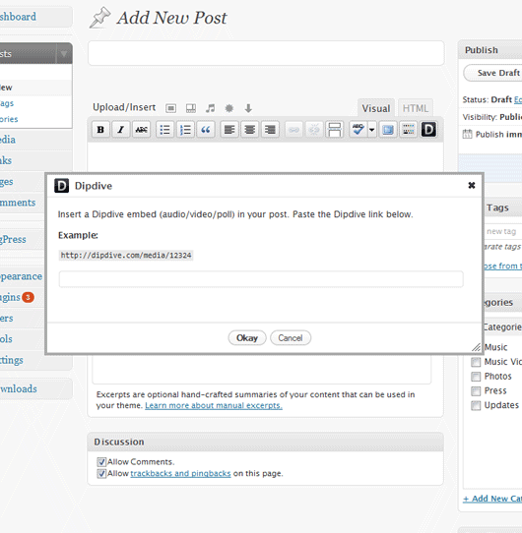Open Settings section in sidebar

coord(12,360)
